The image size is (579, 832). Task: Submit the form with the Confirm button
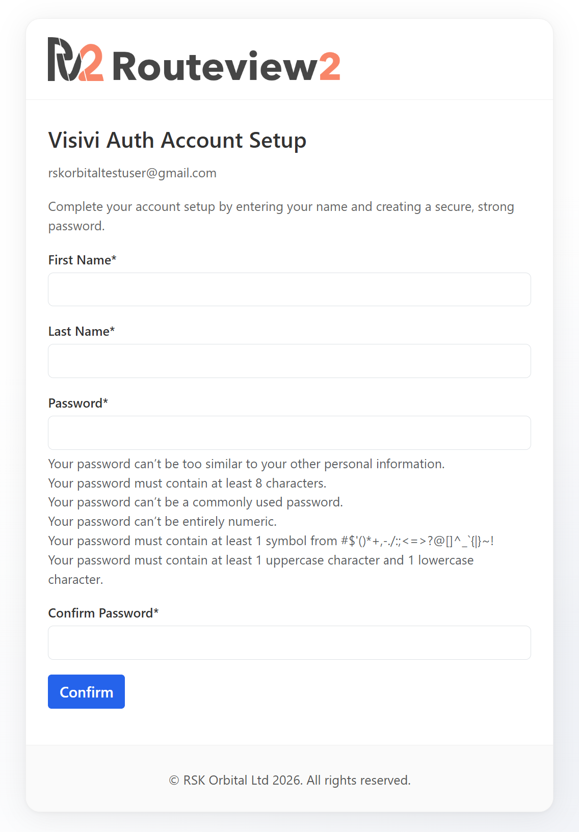tap(86, 691)
